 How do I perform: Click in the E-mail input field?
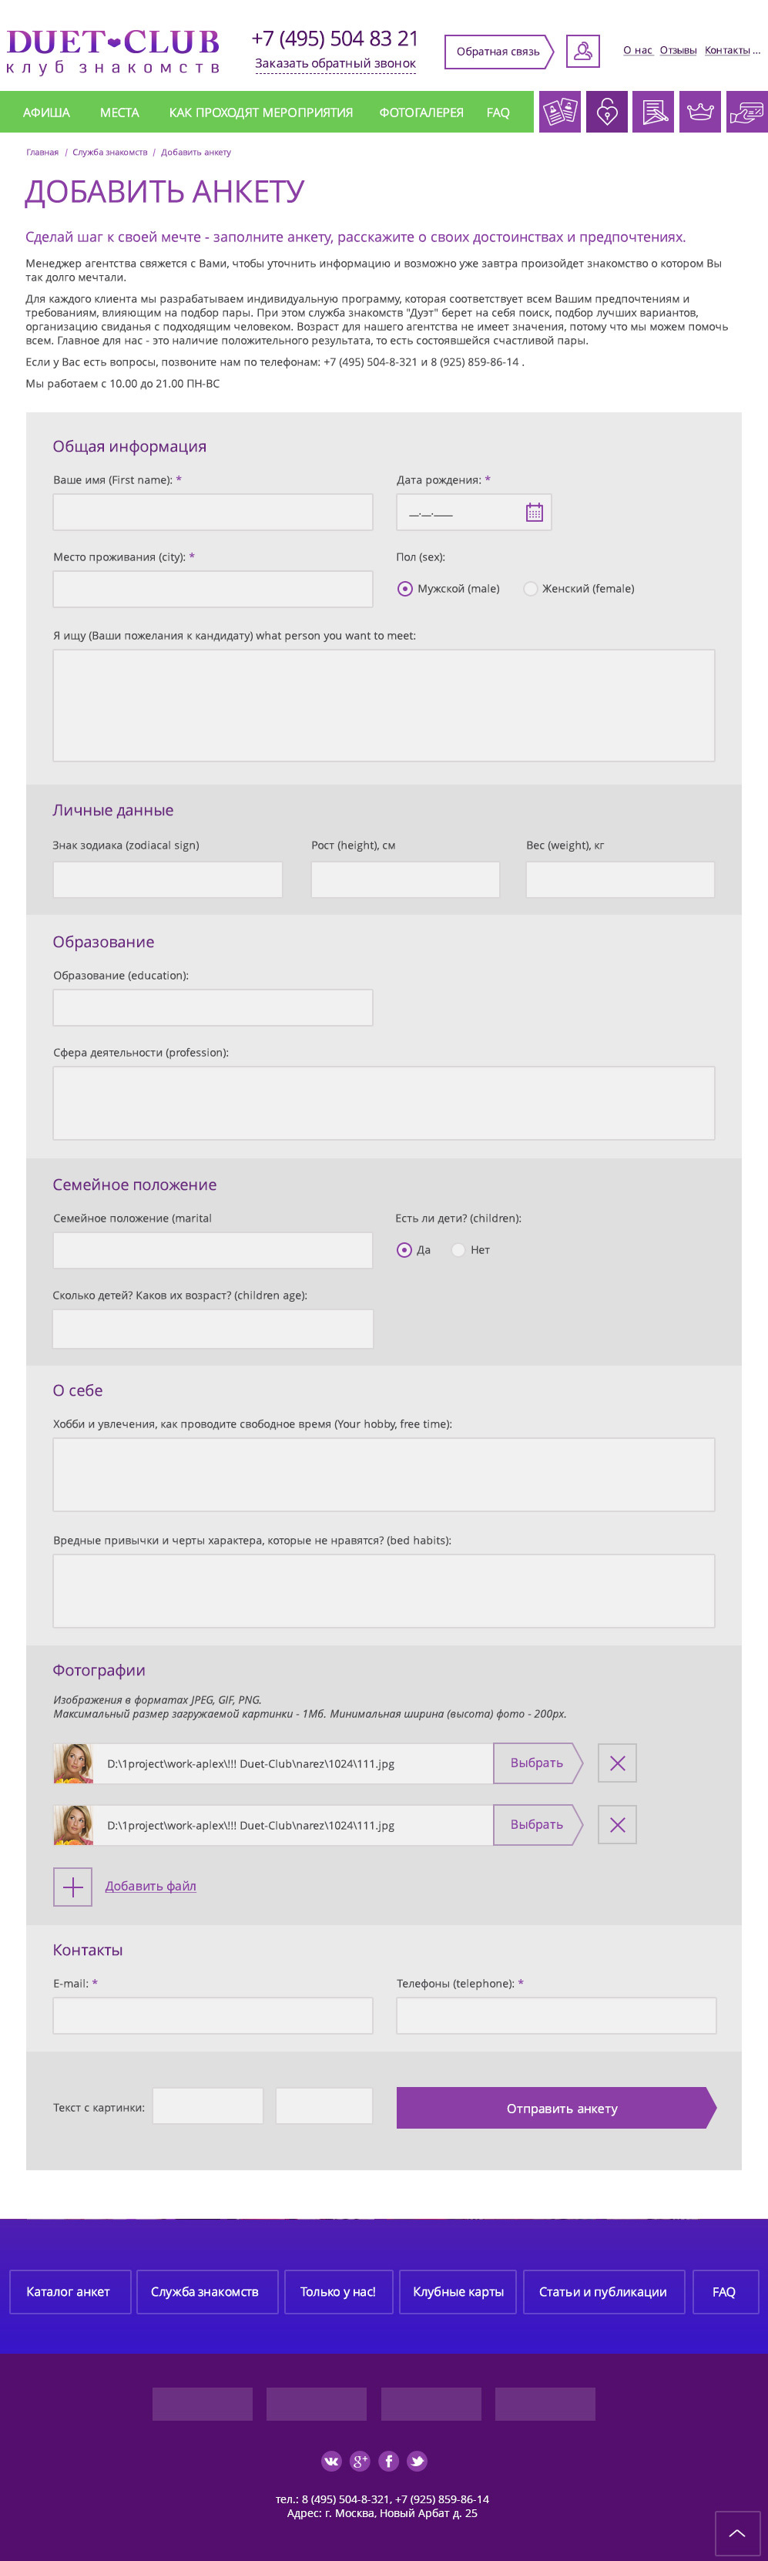[x=213, y=2015]
